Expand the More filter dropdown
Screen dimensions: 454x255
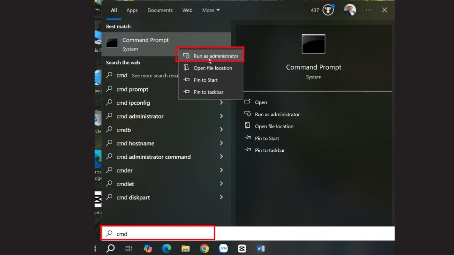[211, 10]
